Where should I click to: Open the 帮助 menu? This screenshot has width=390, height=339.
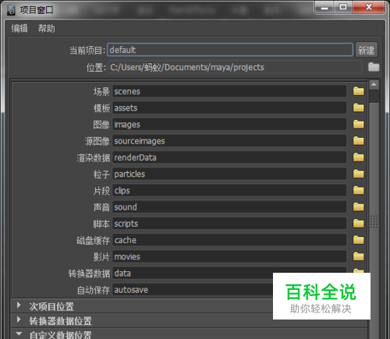(x=47, y=28)
